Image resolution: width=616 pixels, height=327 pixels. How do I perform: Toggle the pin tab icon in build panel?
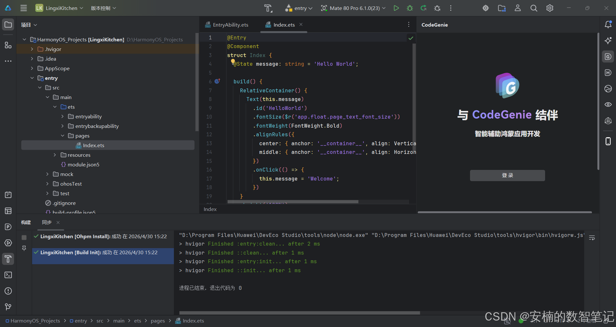click(x=24, y=248)
